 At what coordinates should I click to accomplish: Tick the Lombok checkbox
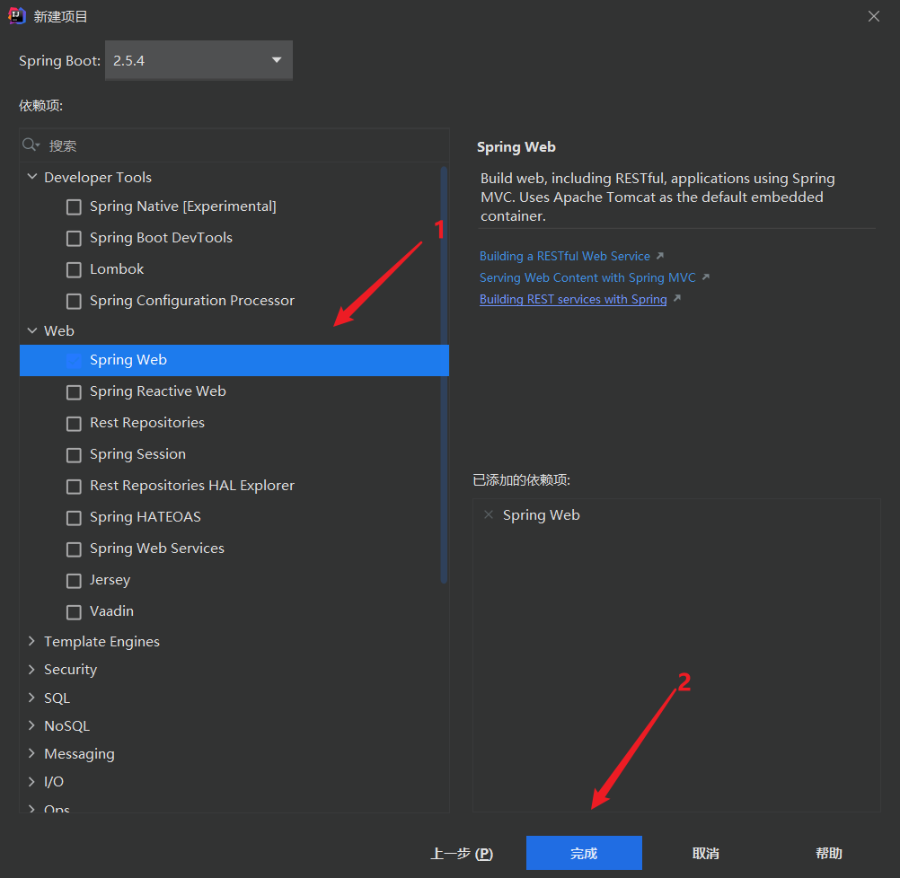point(74,269)
